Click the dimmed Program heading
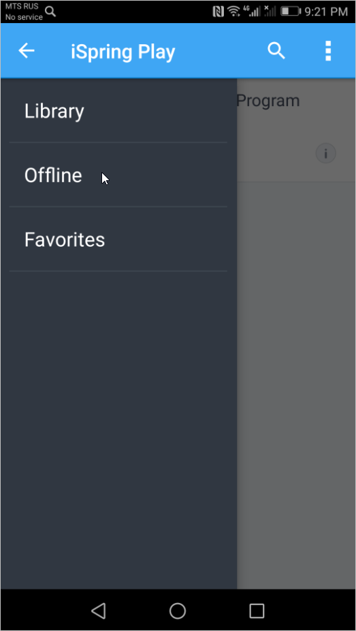Viewport: 356px width, 631px height. click(268, 101)
